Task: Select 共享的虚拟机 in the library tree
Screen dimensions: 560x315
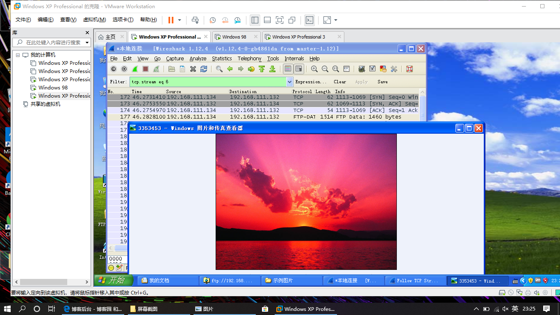Action: point(45,104)
